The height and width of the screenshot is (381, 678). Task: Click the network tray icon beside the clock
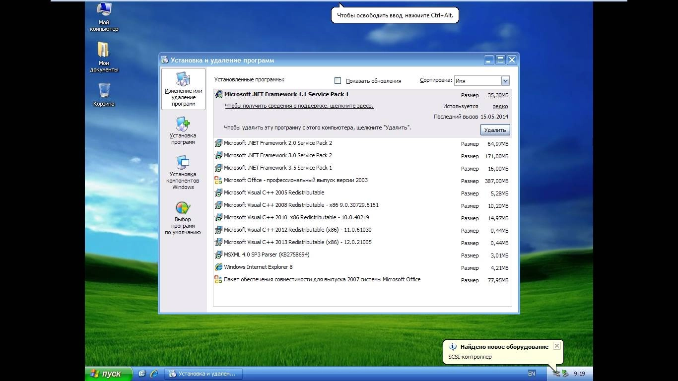pos(565,373)
